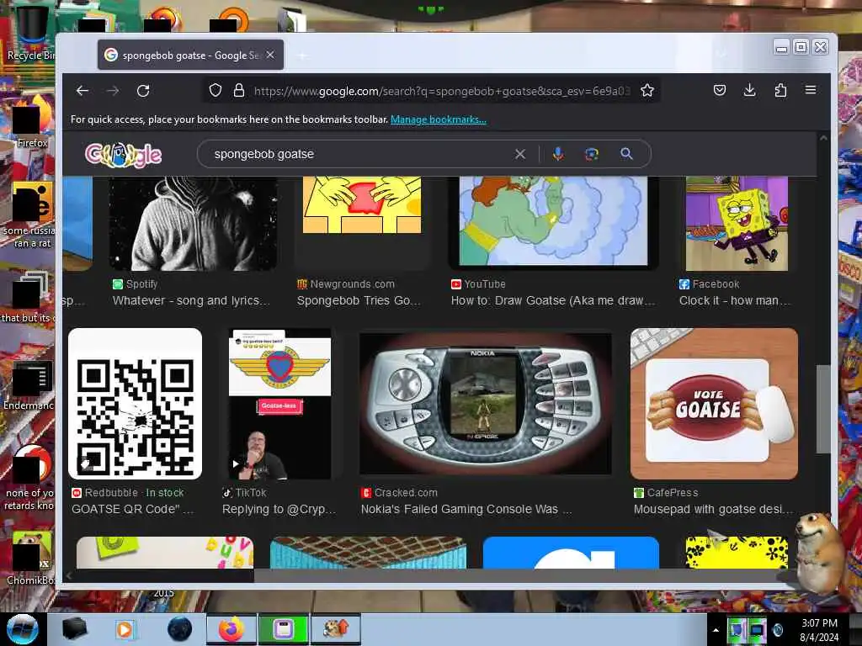862x646 pixels.
Task: Click the green taskbar app button
Action: [x=283, y=629]
